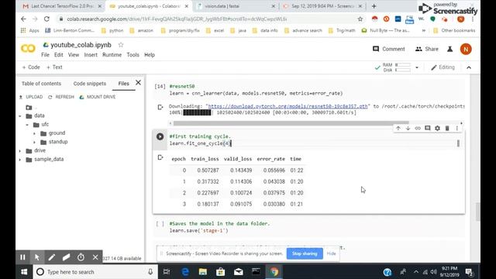Select Screencastify pen tool
The height and width of the screenshot is (279, 496).
52,257
